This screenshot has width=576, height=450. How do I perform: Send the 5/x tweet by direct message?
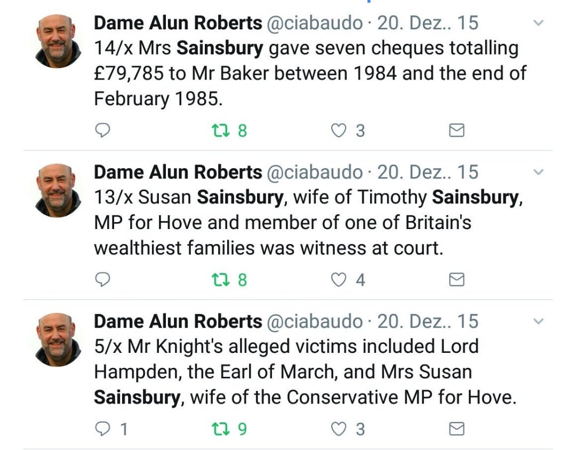click(457, 429)
